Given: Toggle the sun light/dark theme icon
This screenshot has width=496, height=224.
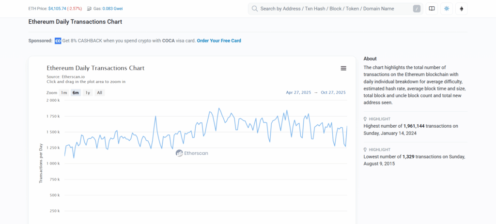Looking at the screenshot, I should click(x=447, y=9).
